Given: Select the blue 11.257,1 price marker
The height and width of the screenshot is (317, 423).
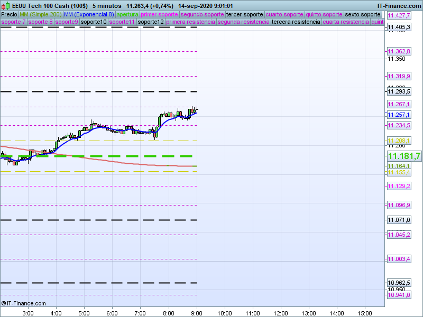Looking at the screenshot, I should point(399,115).
